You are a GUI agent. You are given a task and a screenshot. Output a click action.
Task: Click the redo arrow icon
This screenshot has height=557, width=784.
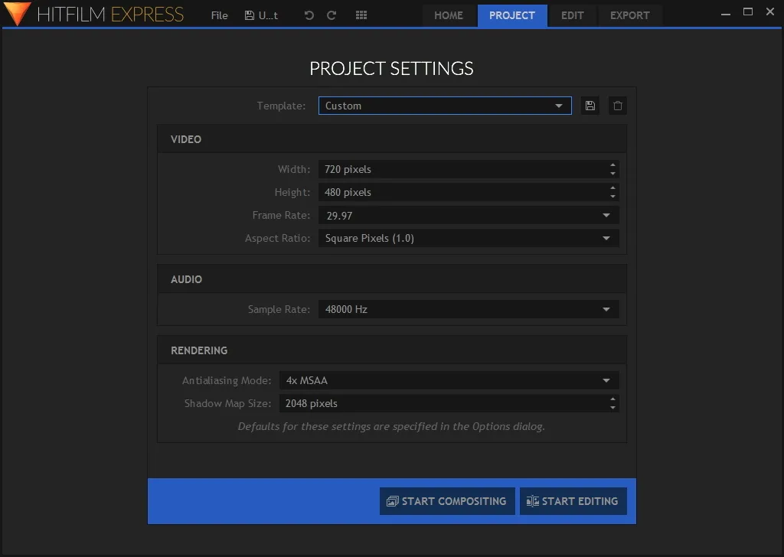tap(332, 15)
